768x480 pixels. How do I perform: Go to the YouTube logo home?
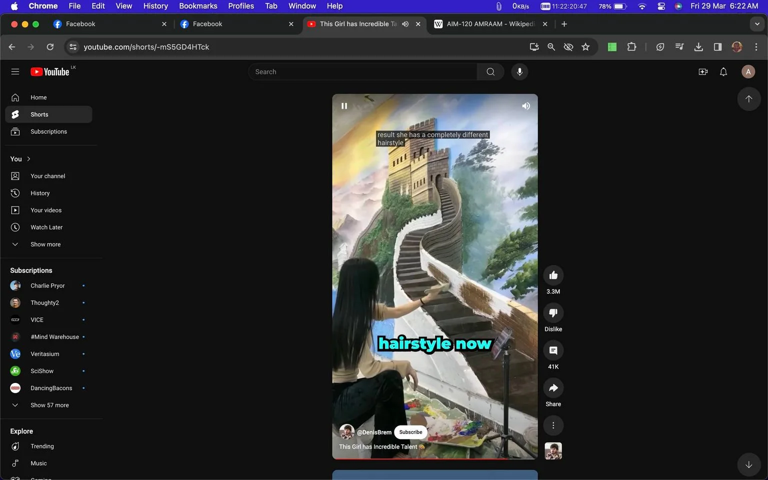50,71
